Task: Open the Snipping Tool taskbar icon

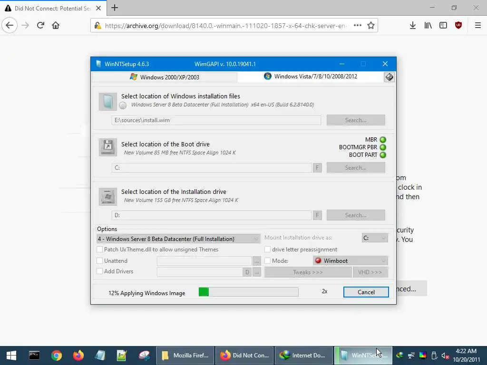Action: click(x=144, y=355)
